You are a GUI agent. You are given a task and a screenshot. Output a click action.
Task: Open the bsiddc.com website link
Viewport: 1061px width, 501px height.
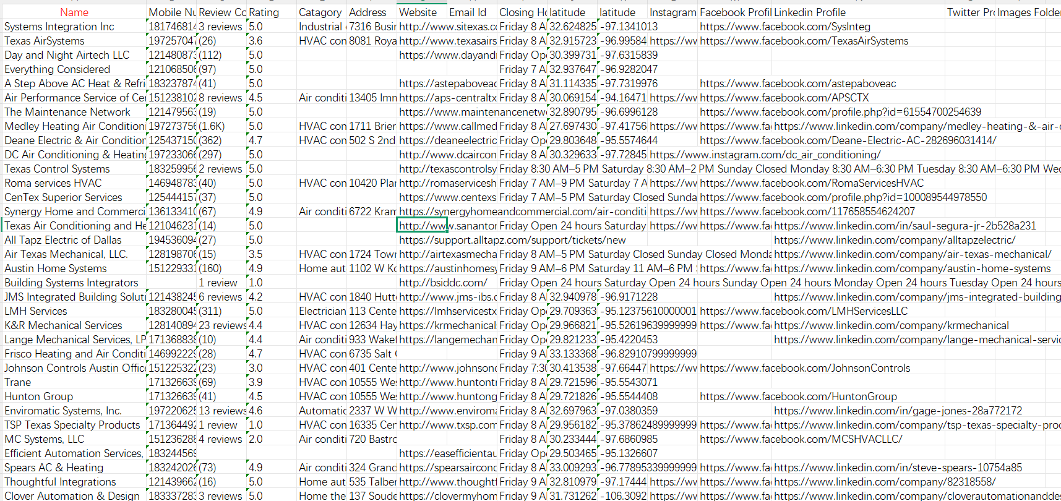(x=443, y=283)
